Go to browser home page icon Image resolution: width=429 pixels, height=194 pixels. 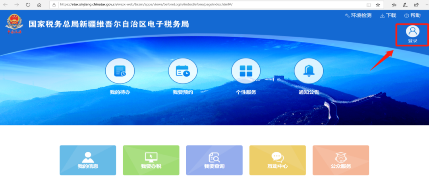(x=39, y=5)
